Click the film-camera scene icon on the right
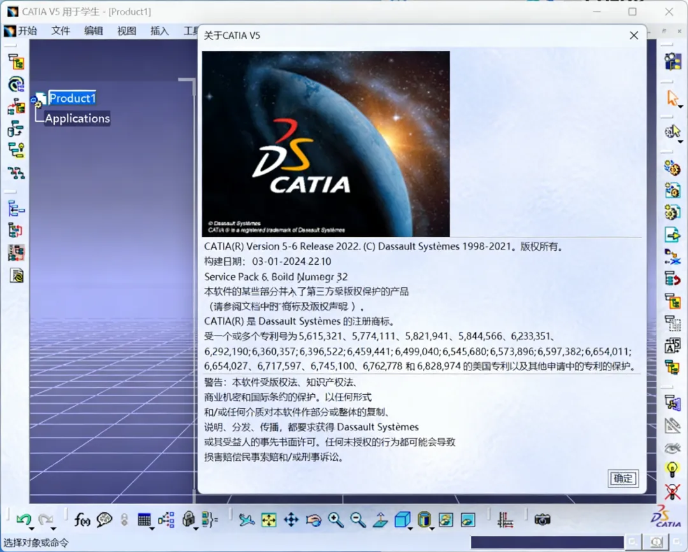 pyautogui.click(x=673, y=61)
